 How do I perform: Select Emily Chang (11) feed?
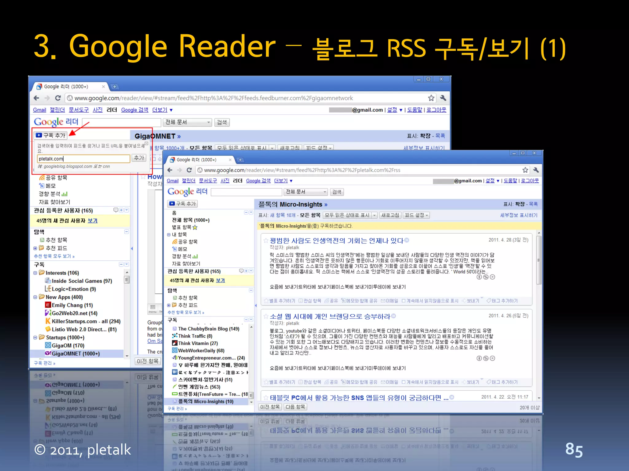click(x=72, y=305)
